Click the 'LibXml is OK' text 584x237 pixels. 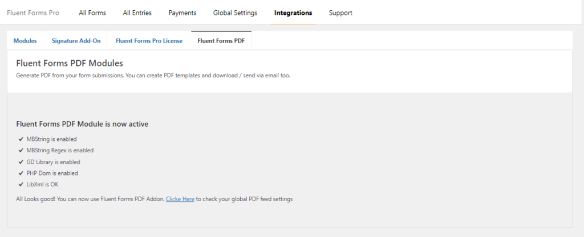click(x=42, y=184)
